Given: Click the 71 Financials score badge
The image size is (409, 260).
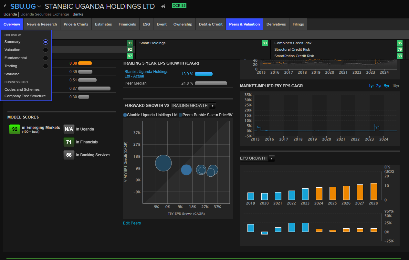Looking at the screenshot, I should [x=69, y=142].
